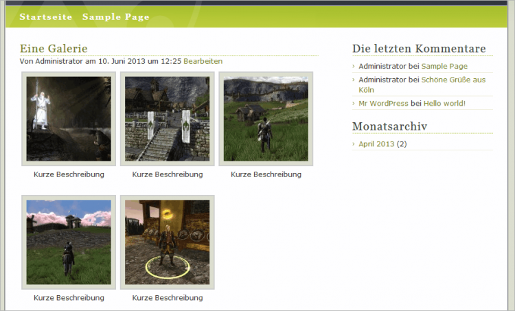515x311 pixels.
Task: Click the Monatsarchiv sidebar heading
Action: point(389,126)
